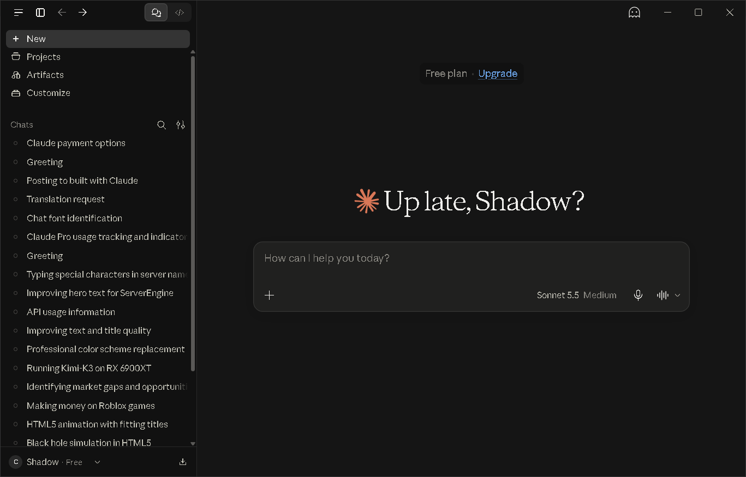The height and width of the screenshot is (477, 746).
Task: Add attachment with the plus icon
Action: coord(269,295)
